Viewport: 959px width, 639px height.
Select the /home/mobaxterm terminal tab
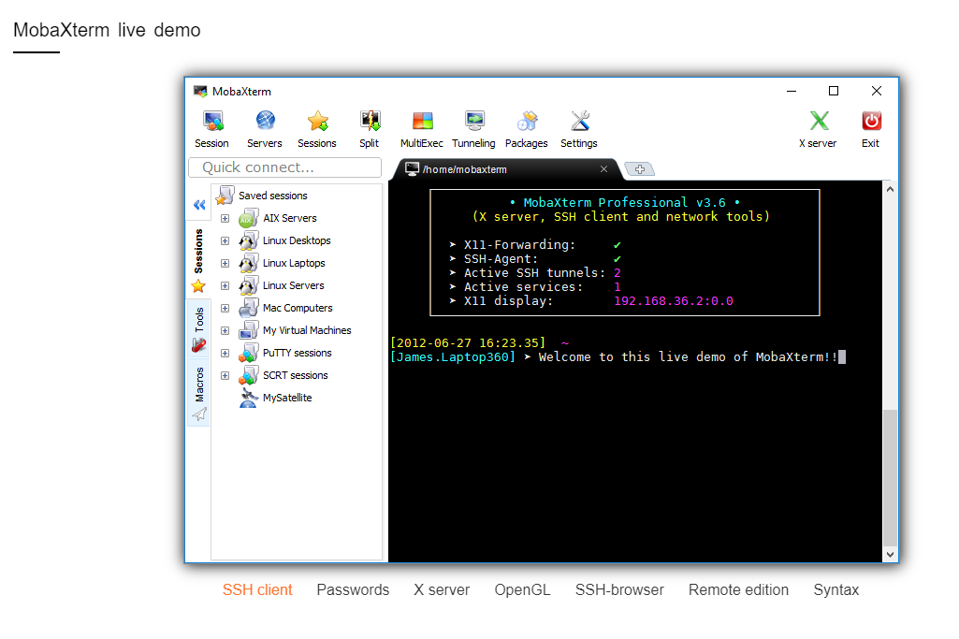(x=506, y=169)
